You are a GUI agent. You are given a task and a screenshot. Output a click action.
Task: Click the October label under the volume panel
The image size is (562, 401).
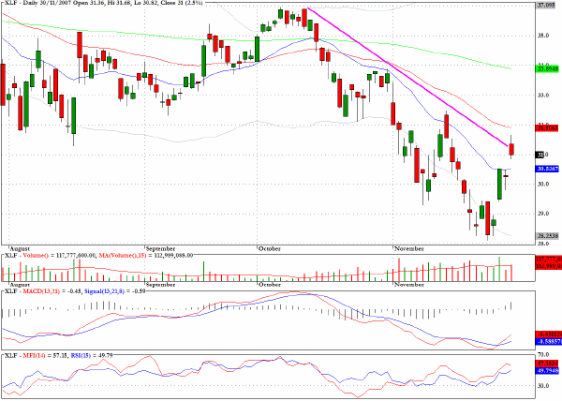click(270, 285)
